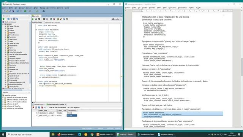
Task: Sort by the INDEX_TYPE column header
Action: [62, 110]
